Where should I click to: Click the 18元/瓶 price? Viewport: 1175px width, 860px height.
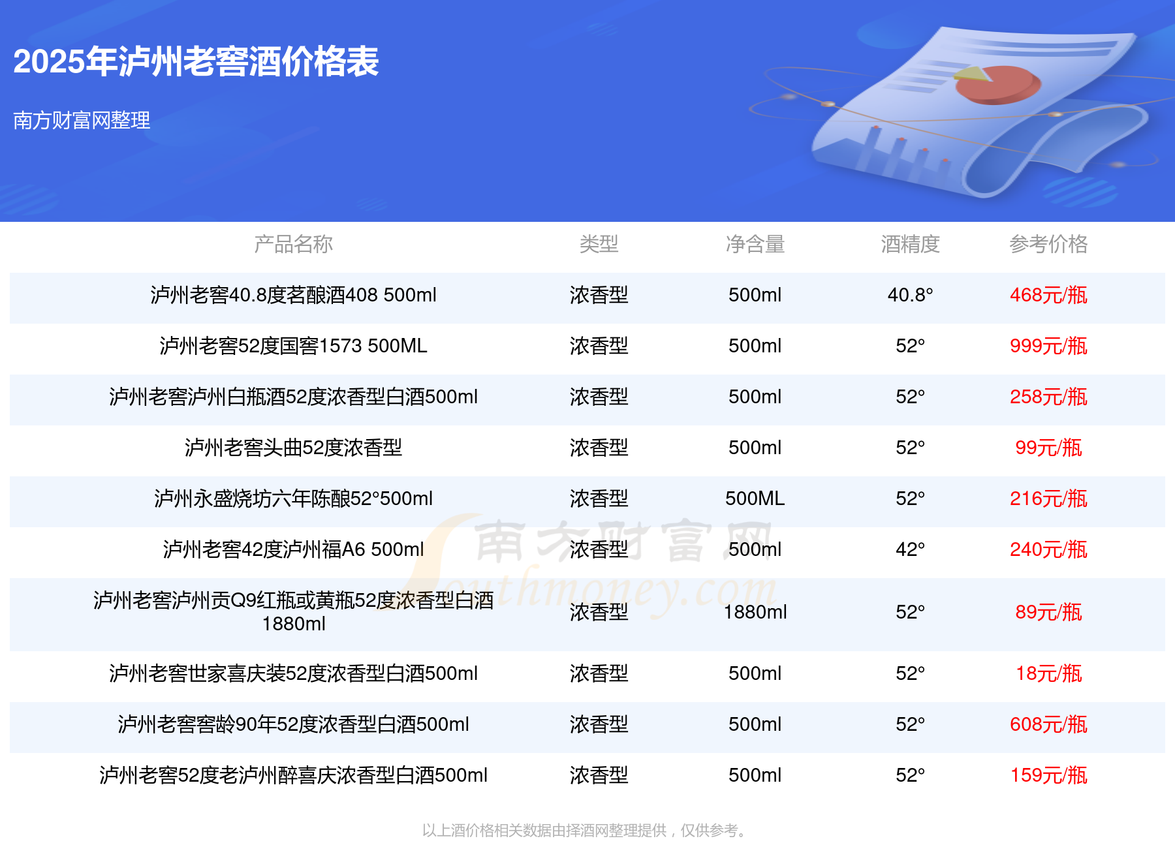1048,673
